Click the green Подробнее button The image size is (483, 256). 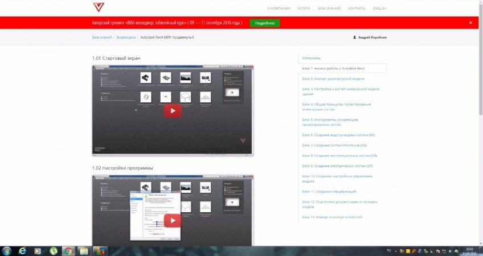[x=265, y=23]
